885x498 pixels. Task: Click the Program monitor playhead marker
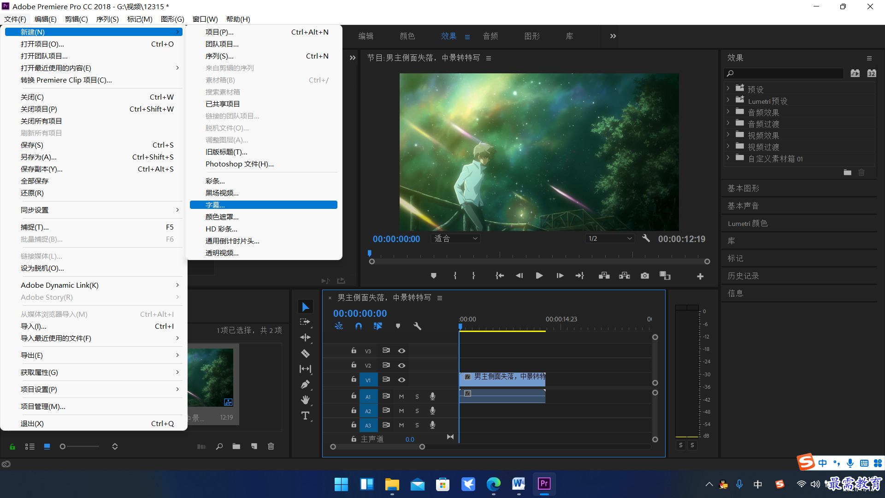point(369,253)
